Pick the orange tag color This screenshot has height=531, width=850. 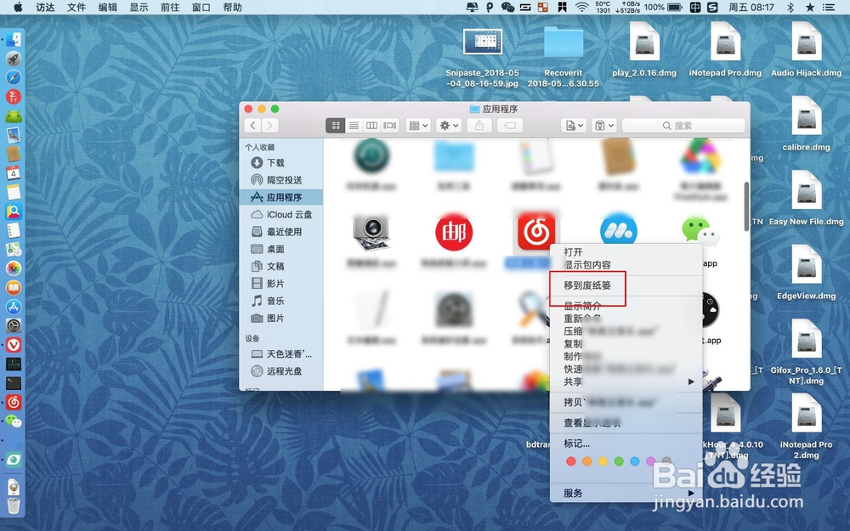587,461
